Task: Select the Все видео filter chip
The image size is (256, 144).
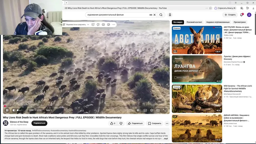Action: [x=178, y=22]
